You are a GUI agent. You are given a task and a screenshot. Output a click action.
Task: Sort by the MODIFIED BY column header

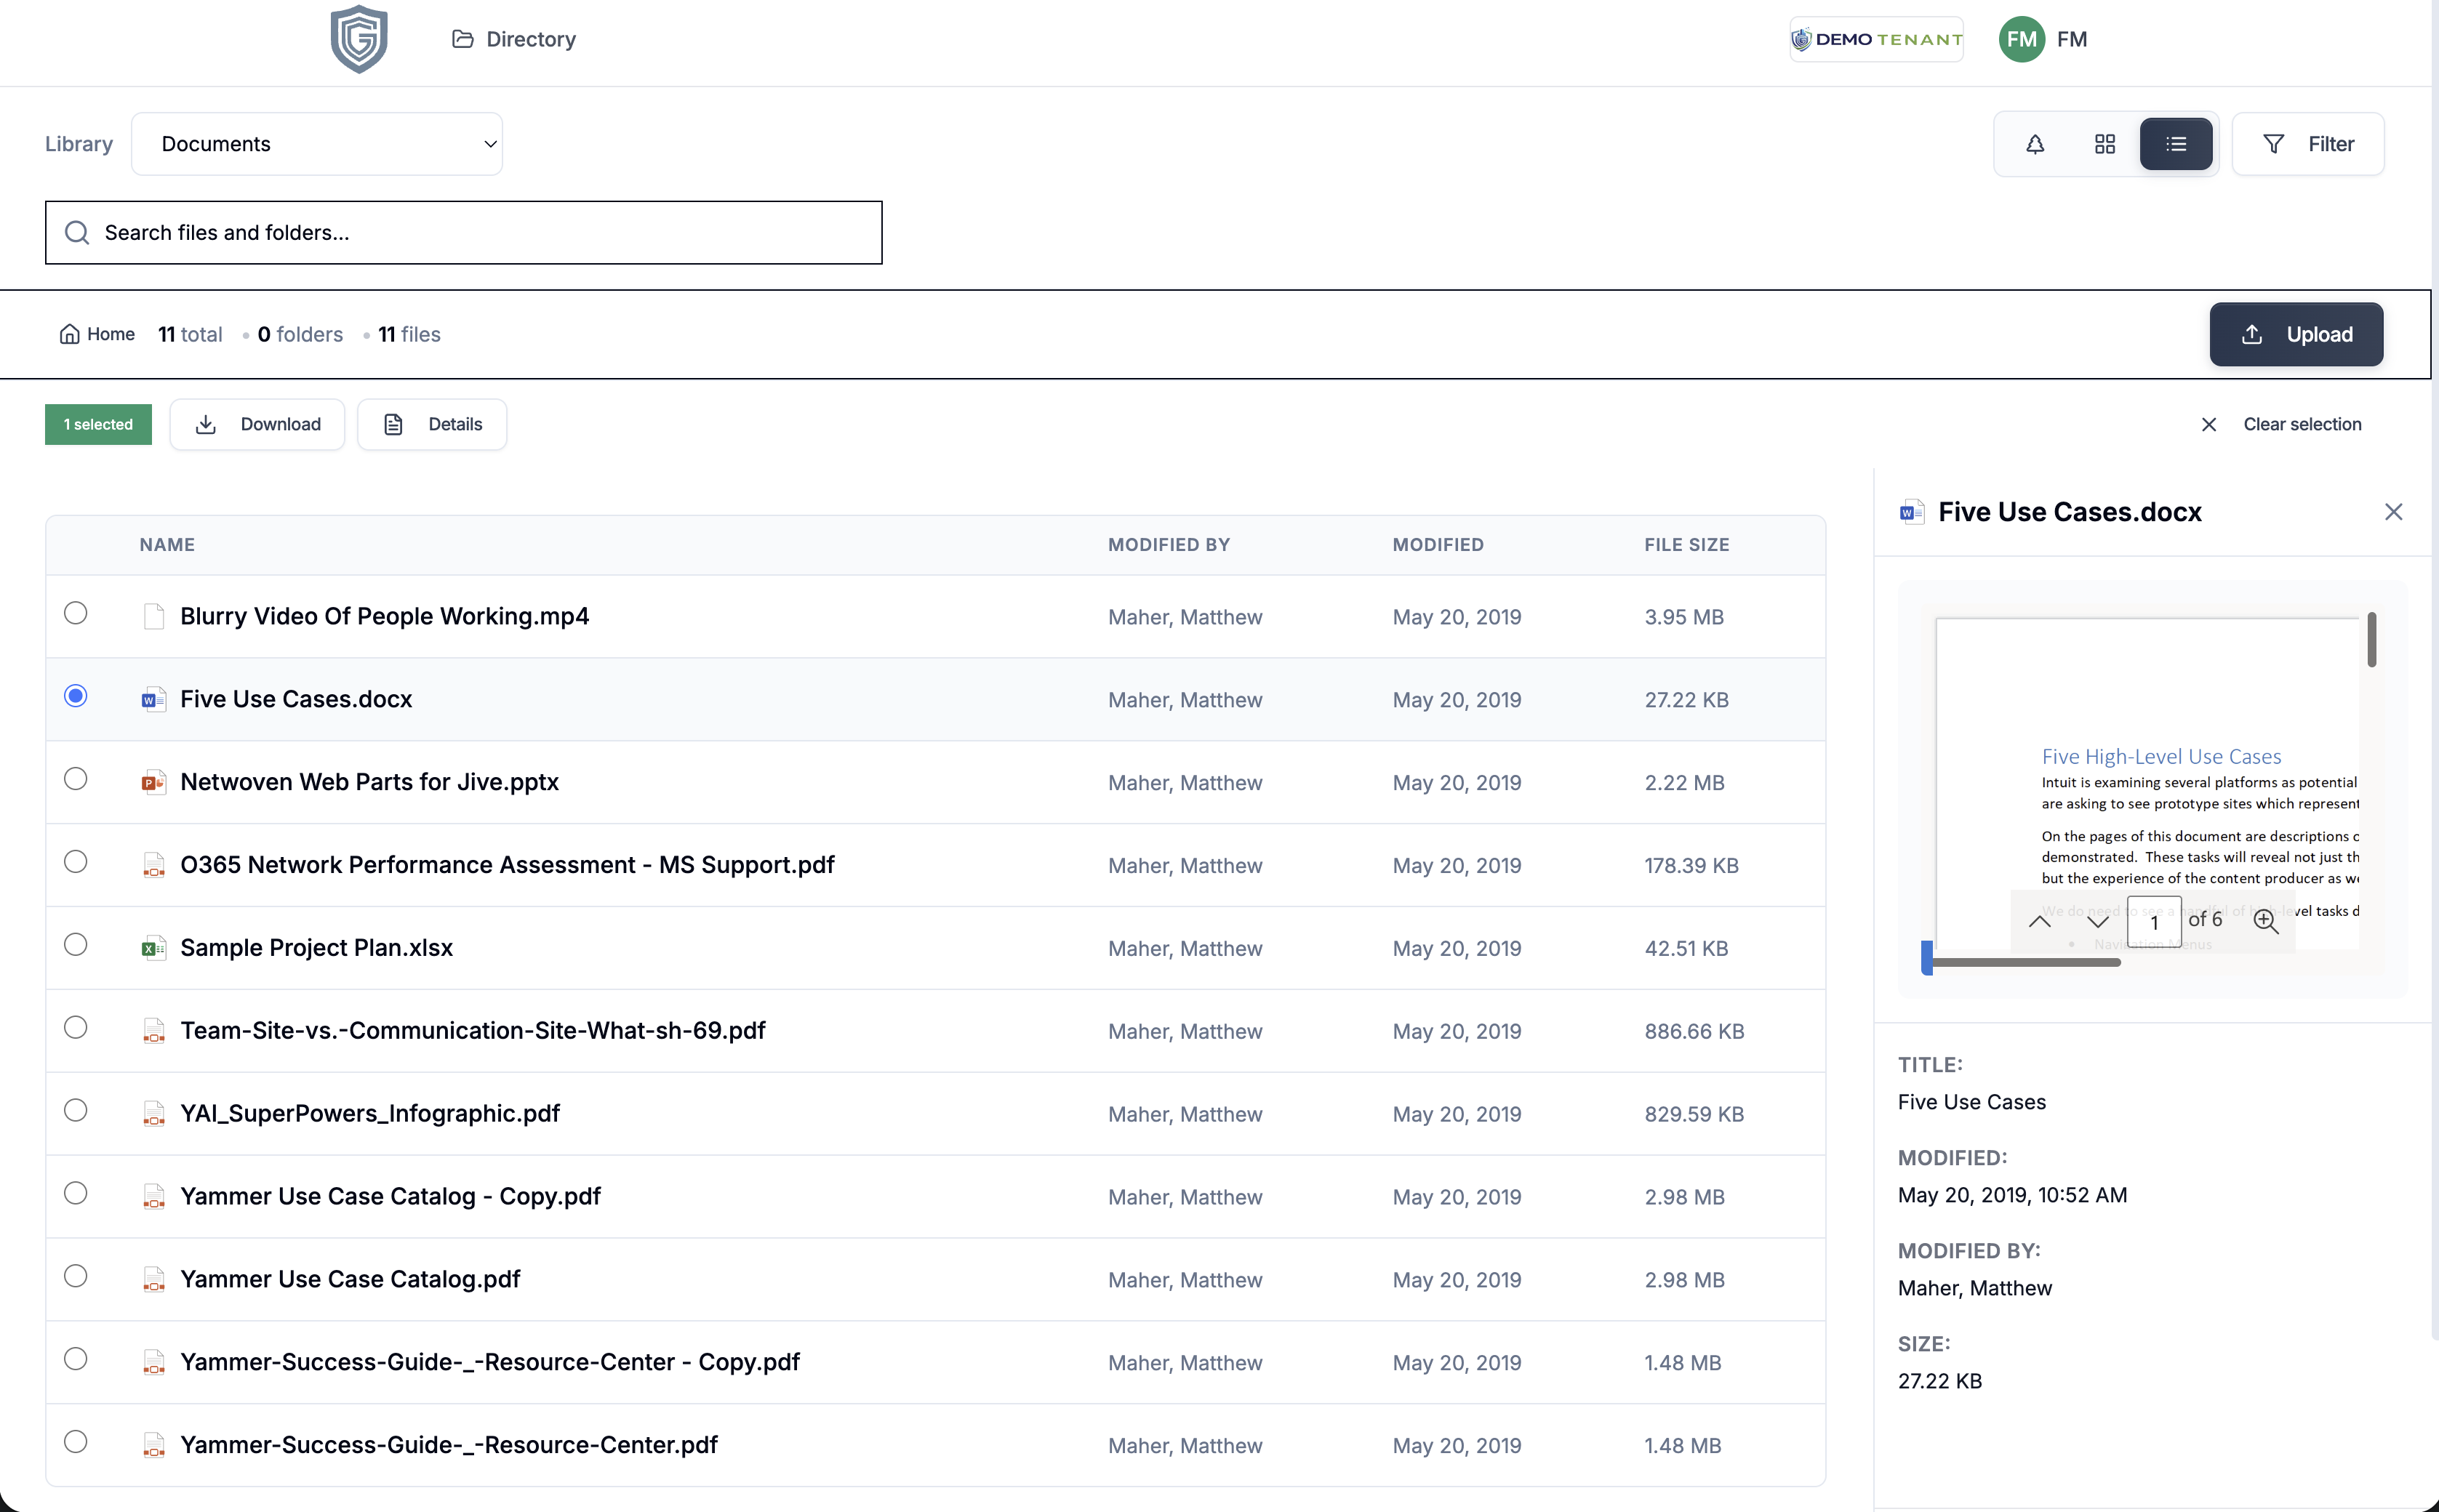[1169, 545]
